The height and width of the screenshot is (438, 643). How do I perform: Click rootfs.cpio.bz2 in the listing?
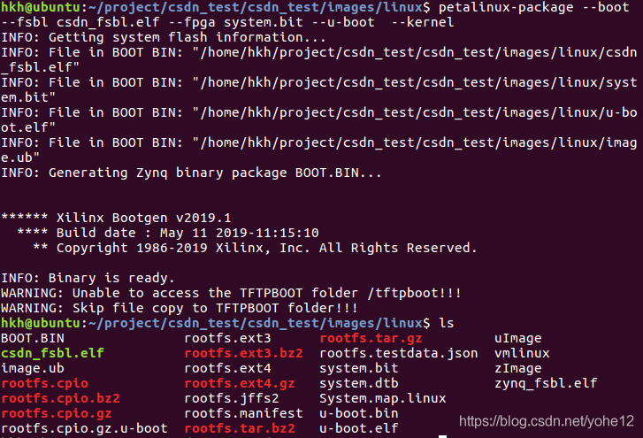pos(61,399)
